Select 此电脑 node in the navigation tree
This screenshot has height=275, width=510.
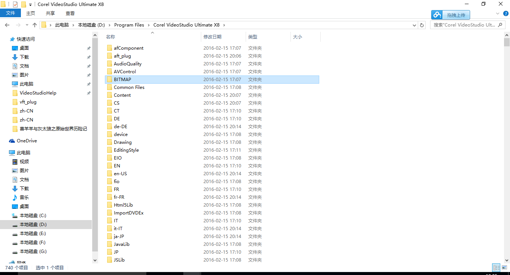pyautogui.click(x=24, y=152)
